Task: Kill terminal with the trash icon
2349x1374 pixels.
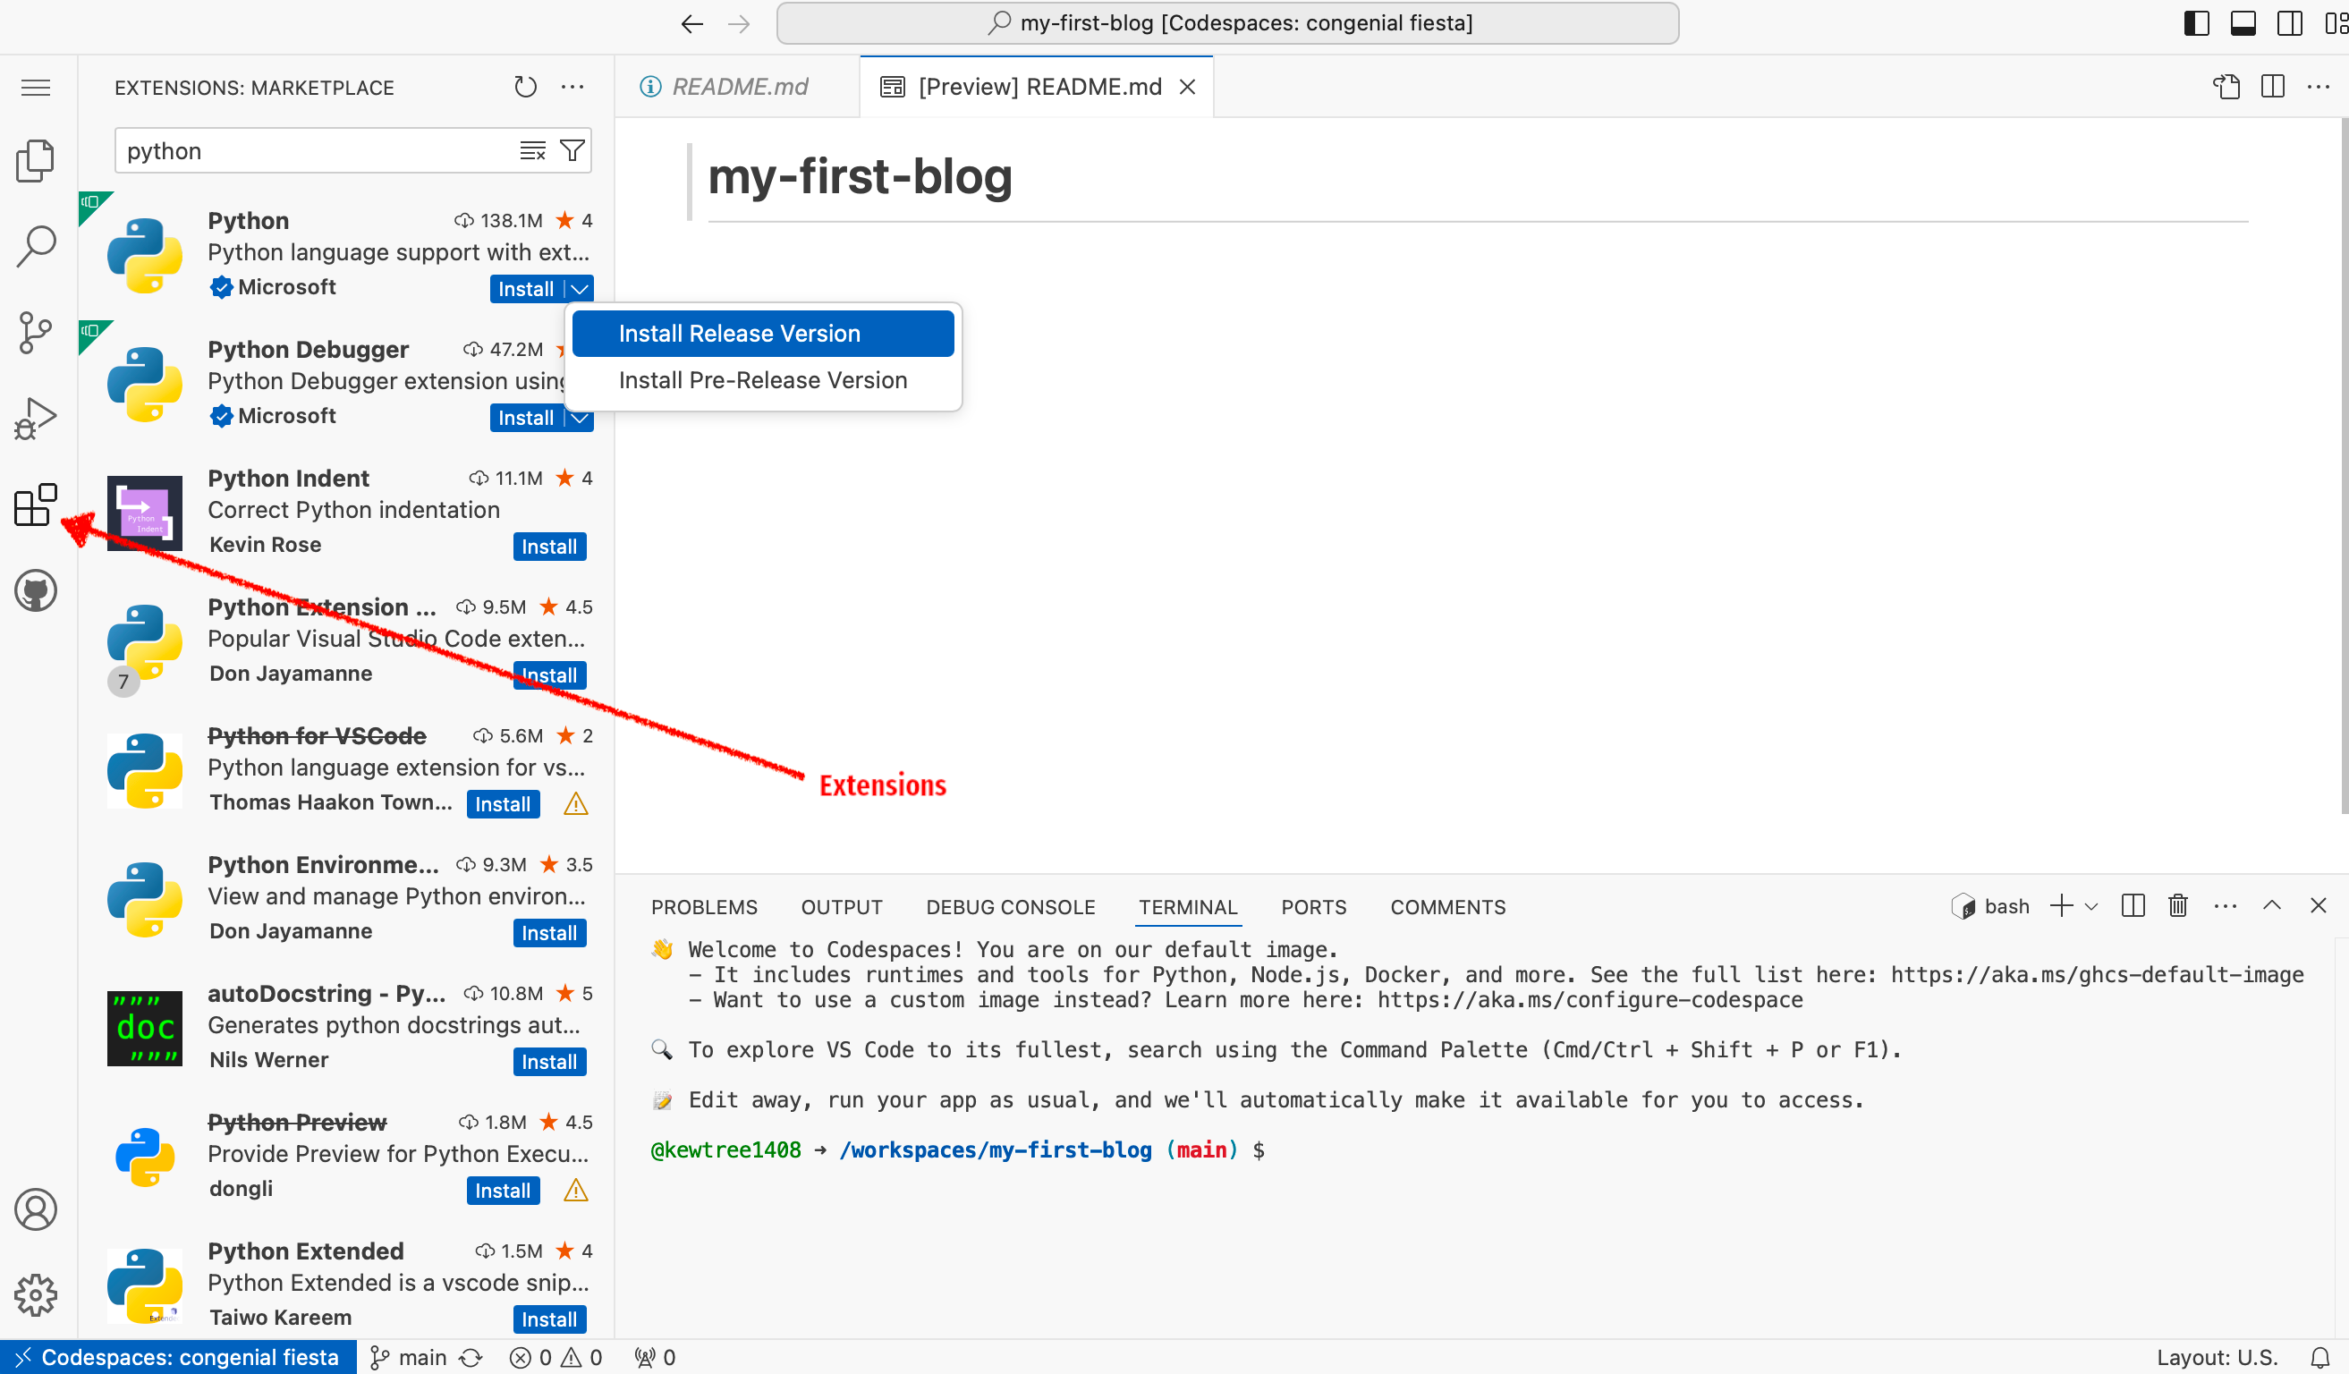Action: coord(2177,906)
